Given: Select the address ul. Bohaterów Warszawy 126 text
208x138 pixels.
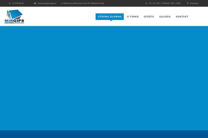Looking at the screenshot, I should point(83,3).
